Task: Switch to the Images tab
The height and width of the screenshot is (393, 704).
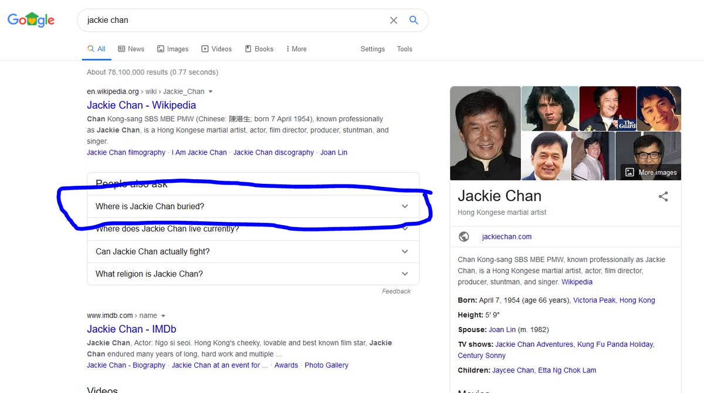Action: coord(172,49)
